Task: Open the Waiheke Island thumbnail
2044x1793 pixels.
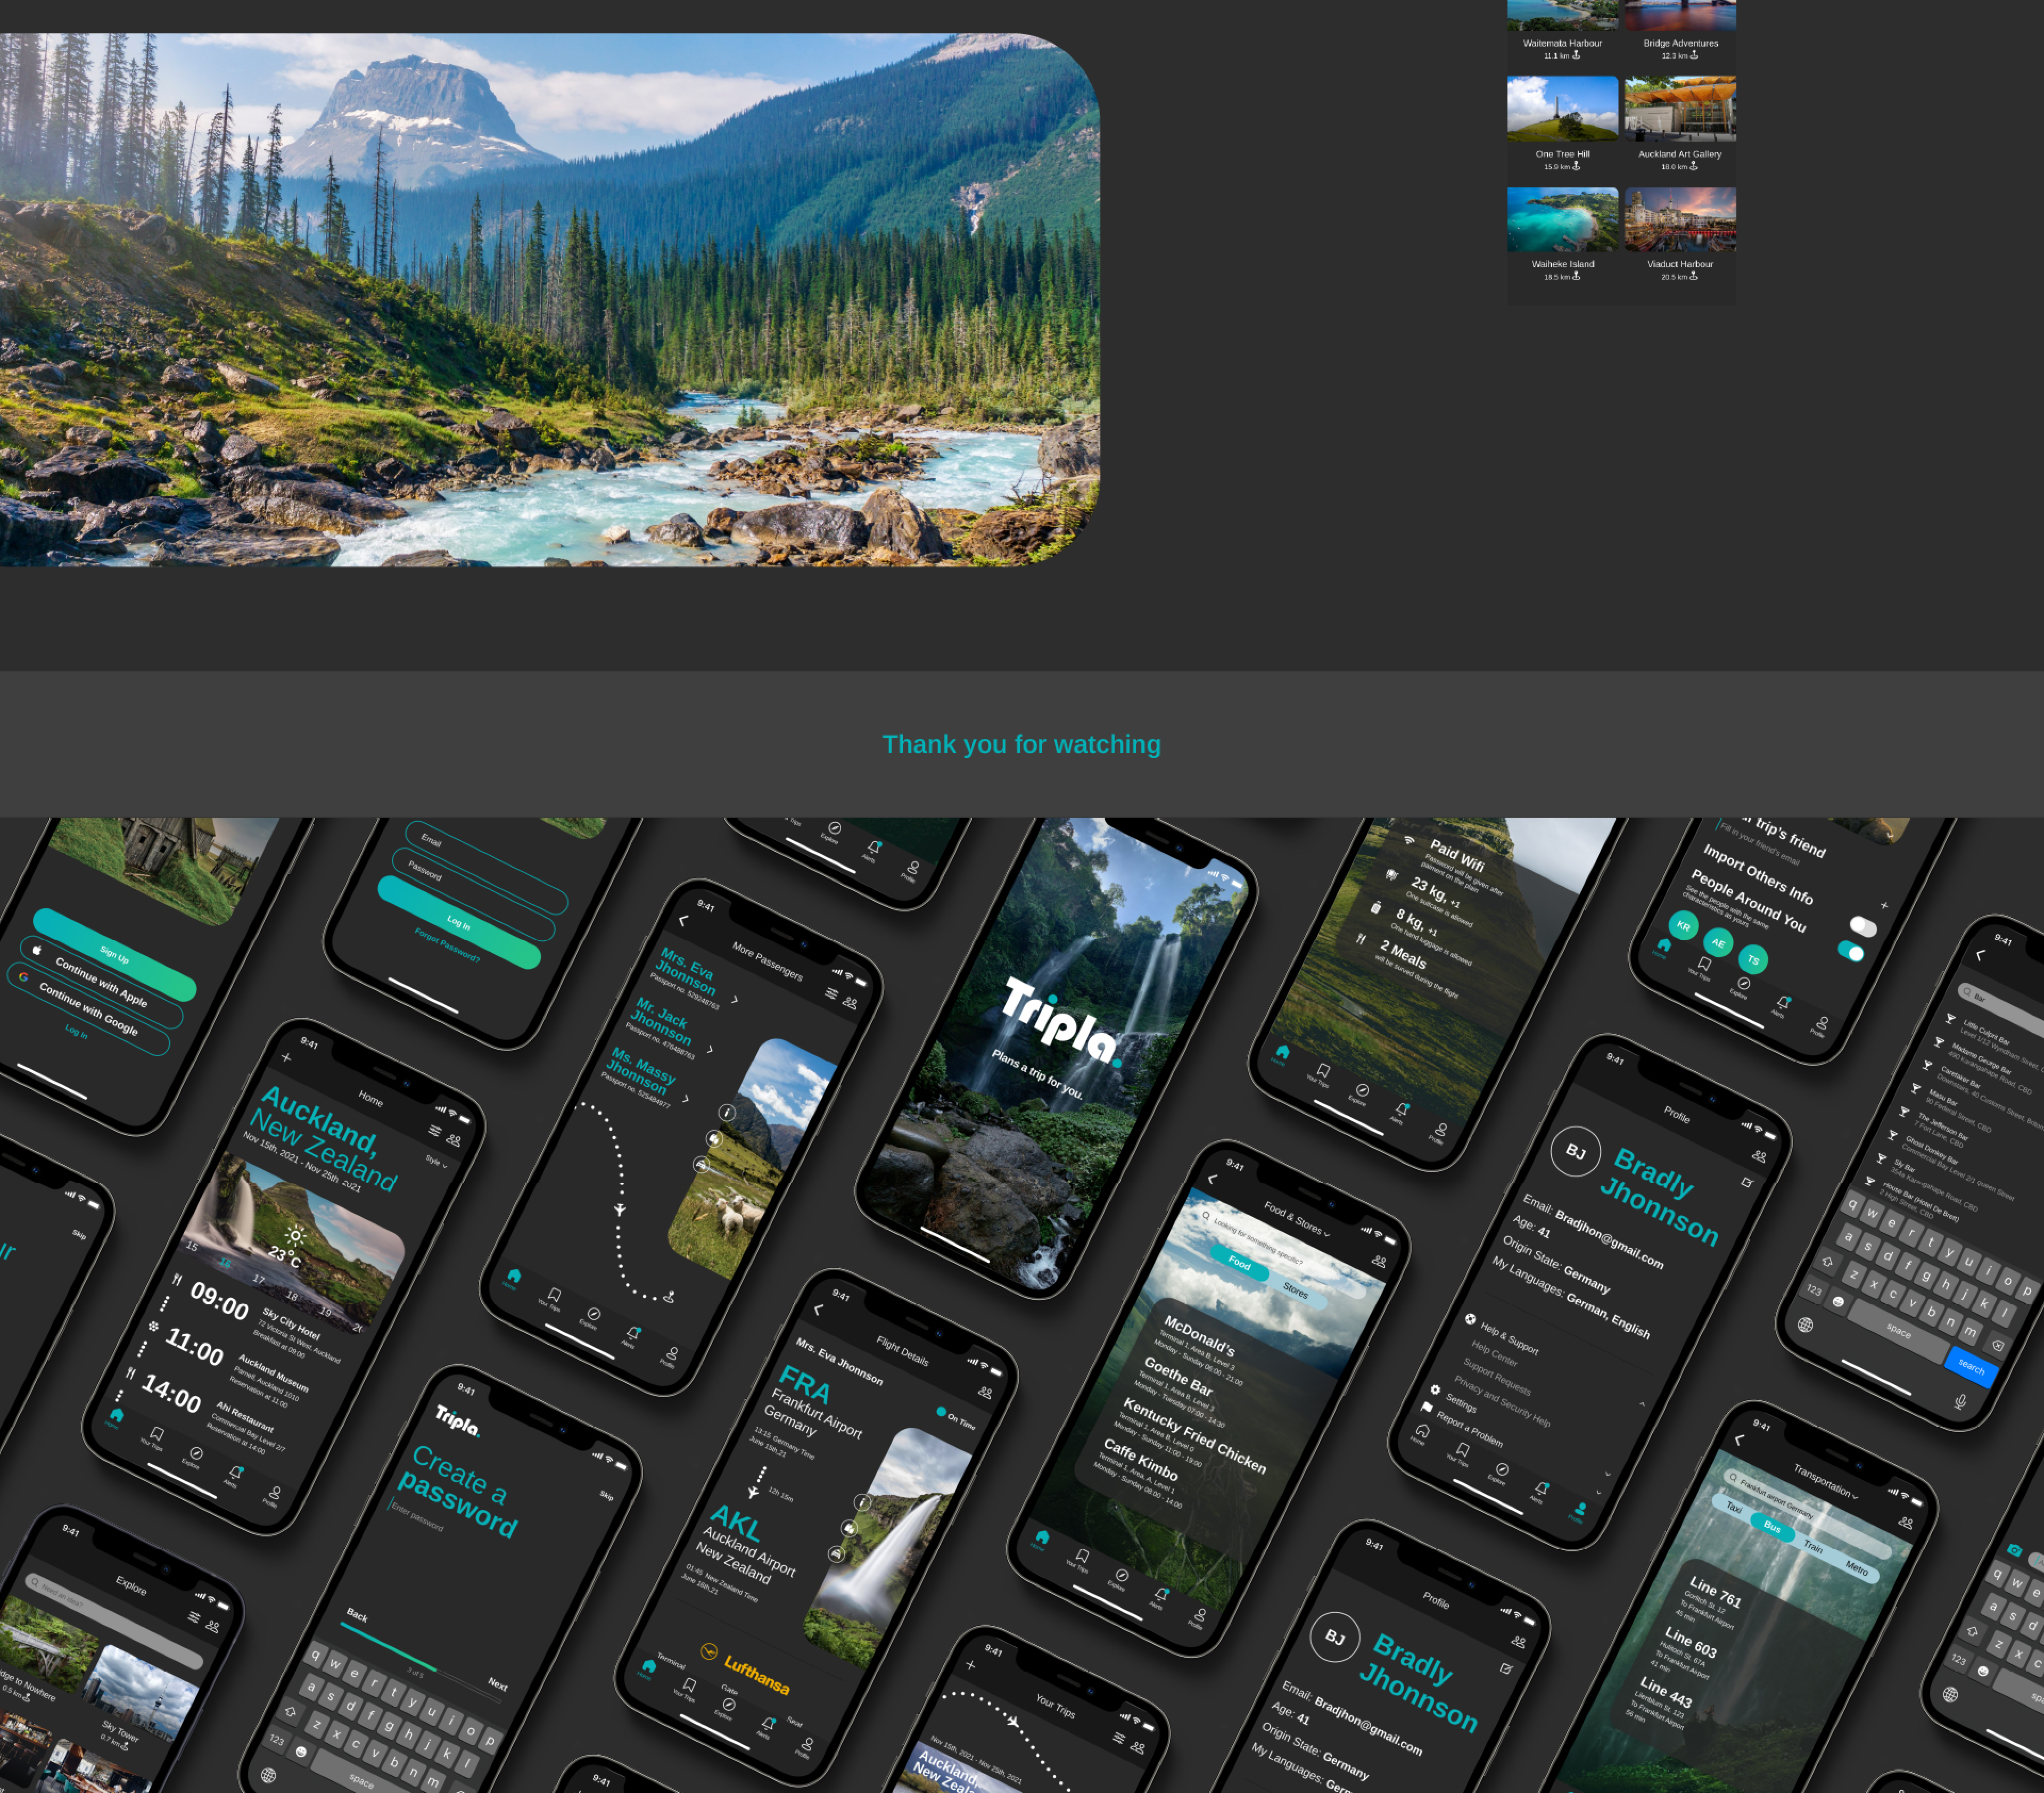Action: click(1562, 219)
